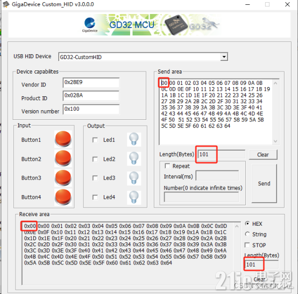The height and width of the screenshot is (294, 298).
Task: Select the HEX display radio button
Action: click(247, 224)
